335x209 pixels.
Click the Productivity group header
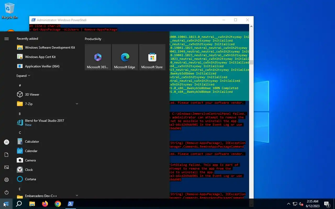click(93, 39)
